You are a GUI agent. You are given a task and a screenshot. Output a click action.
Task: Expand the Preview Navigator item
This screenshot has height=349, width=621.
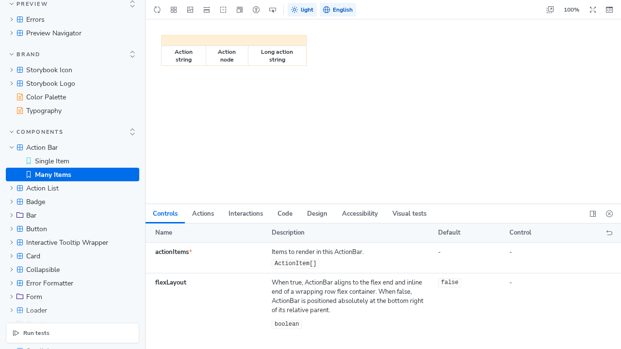(72, 33)
